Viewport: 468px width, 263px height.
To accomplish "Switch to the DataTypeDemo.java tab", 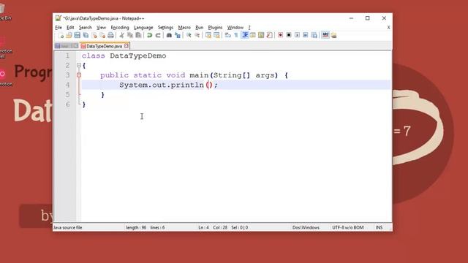I will pyautogui.click(x=104, y=46).
